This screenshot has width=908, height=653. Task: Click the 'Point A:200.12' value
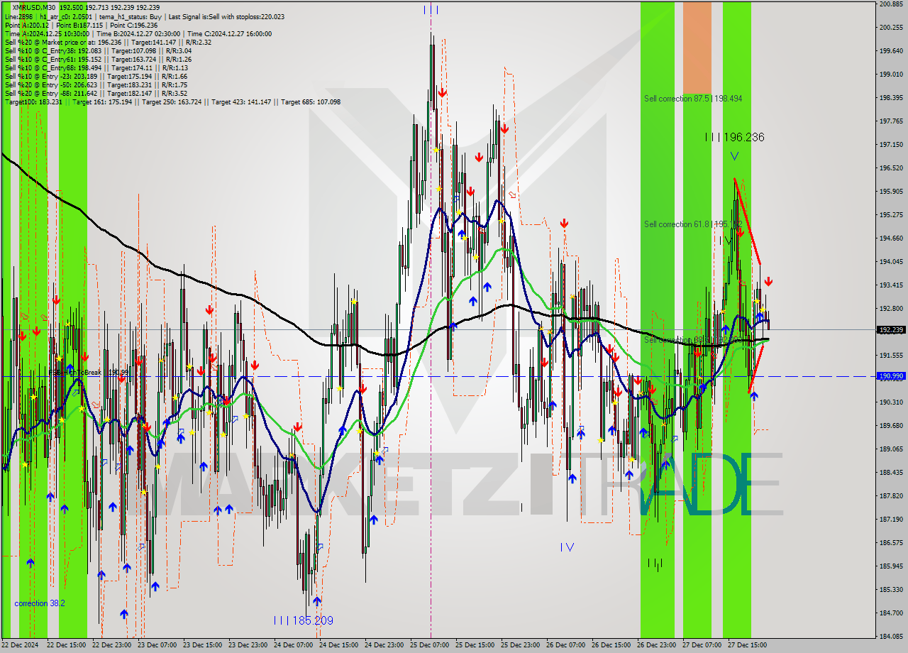point(26,25)
